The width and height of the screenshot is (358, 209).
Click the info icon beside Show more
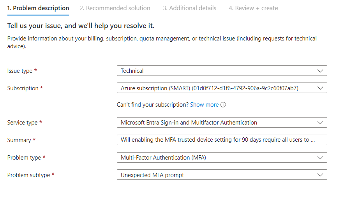pos(223,105)
